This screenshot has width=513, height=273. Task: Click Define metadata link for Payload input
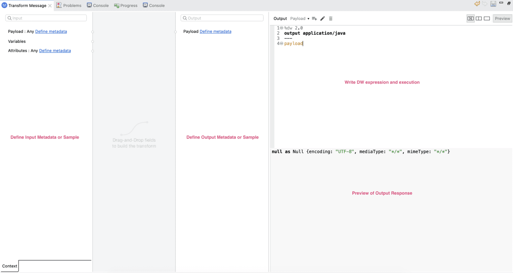click(x=51, y=31)
